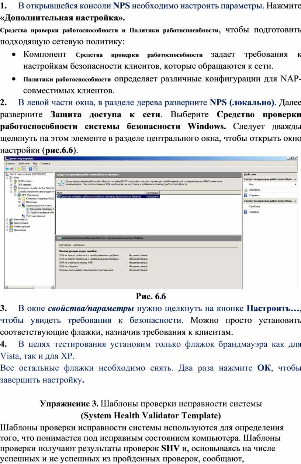Expand the Политики tree node
301x464 pixels.
tap(20, 202)
